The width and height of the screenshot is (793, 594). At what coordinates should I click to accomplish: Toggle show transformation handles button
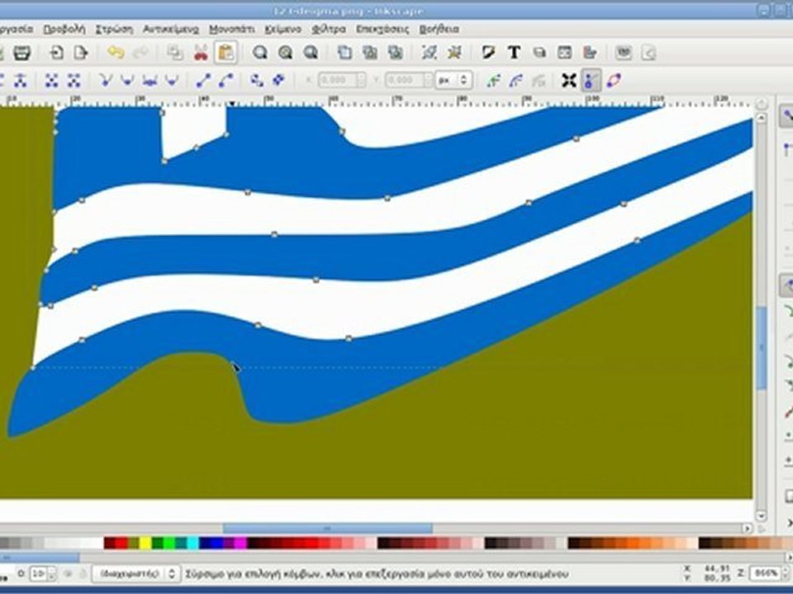pos(569,80)
